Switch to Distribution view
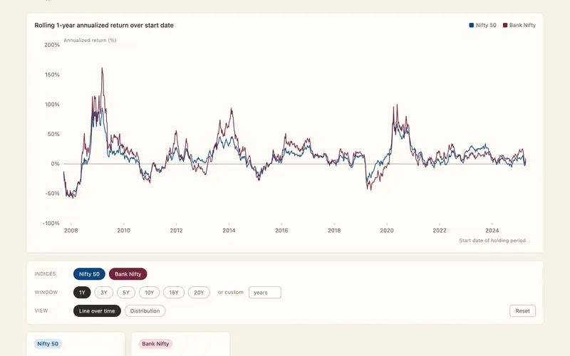 [145, 311]
